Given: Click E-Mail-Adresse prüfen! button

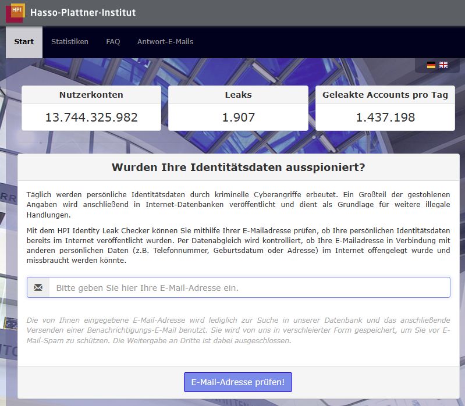Looking at the screenshot, I should click(x=238, y=382).
